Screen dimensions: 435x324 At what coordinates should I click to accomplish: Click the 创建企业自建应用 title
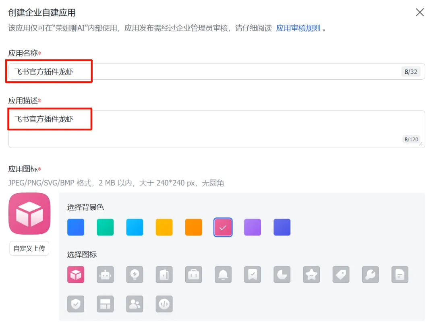point(42,12)
